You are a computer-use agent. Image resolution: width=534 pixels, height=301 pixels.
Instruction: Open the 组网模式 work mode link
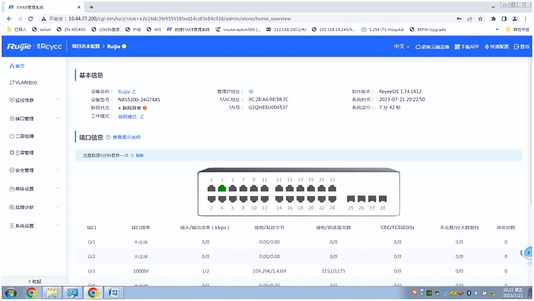pyautogui.click(x=127, y=117)
